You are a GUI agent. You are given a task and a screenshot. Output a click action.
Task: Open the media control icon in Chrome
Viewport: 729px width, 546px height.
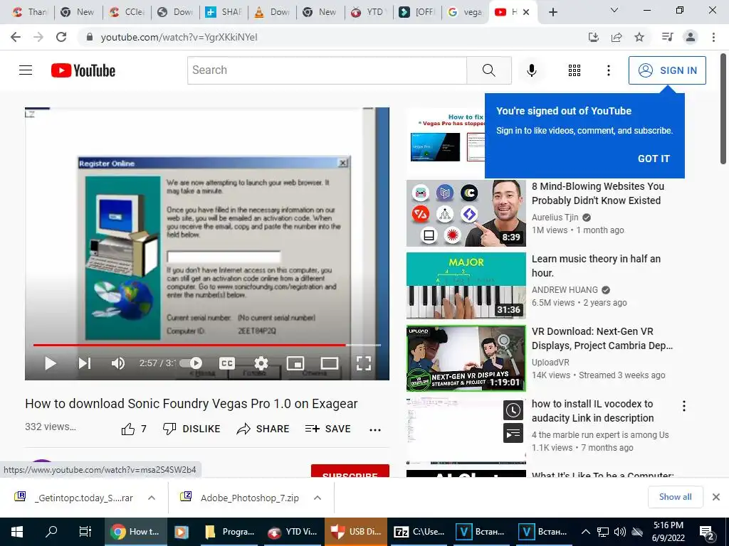point(667,37)
